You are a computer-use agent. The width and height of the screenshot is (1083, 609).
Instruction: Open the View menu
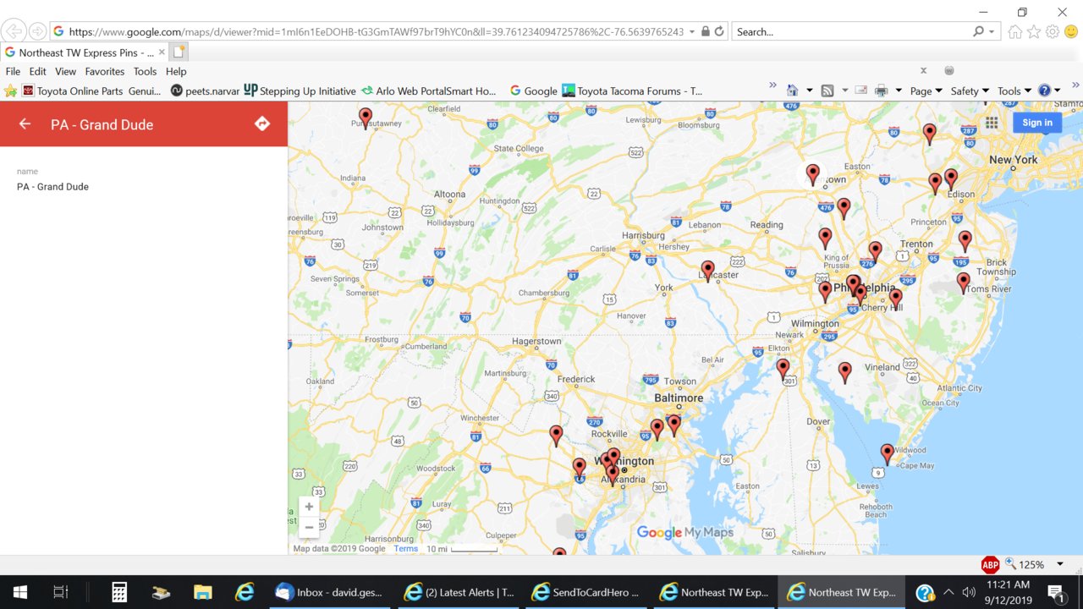pos(65,71)
